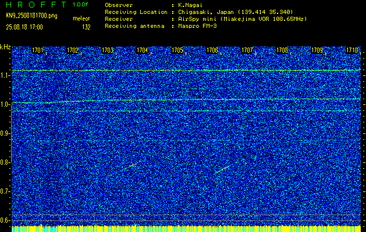Click the 0.6 frequency axis label
The image size is (366, 232).
pos(3,220)
